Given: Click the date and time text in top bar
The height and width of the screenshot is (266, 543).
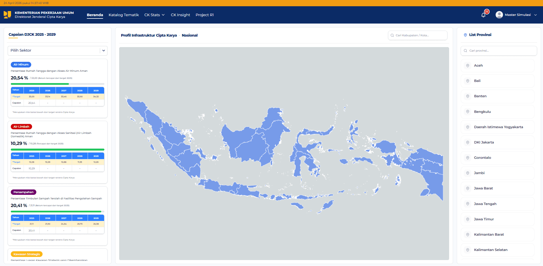Looking at the screenshot, I should tap(26, 3).
